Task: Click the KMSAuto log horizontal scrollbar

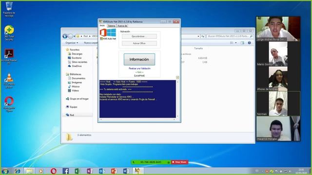Action: (137, 120)
